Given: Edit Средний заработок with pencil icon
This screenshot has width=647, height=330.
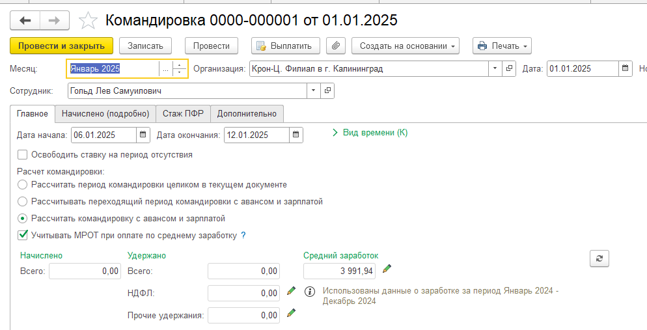Looking at the screenshot, I should click(x=387, y=269).
